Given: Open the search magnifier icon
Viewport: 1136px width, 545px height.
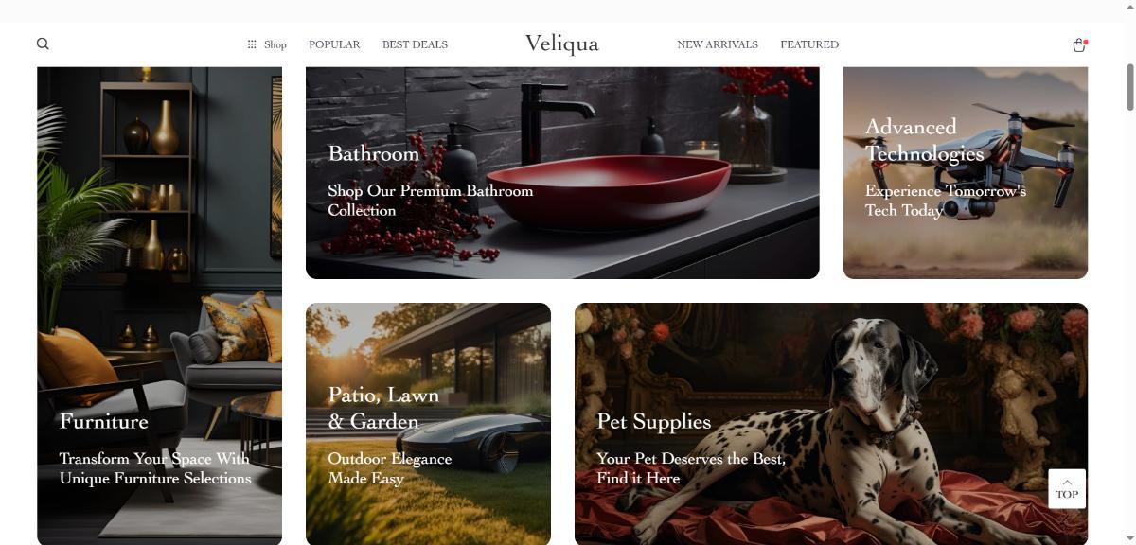Looking at the screenshot, I should click(x=43, y=44).
